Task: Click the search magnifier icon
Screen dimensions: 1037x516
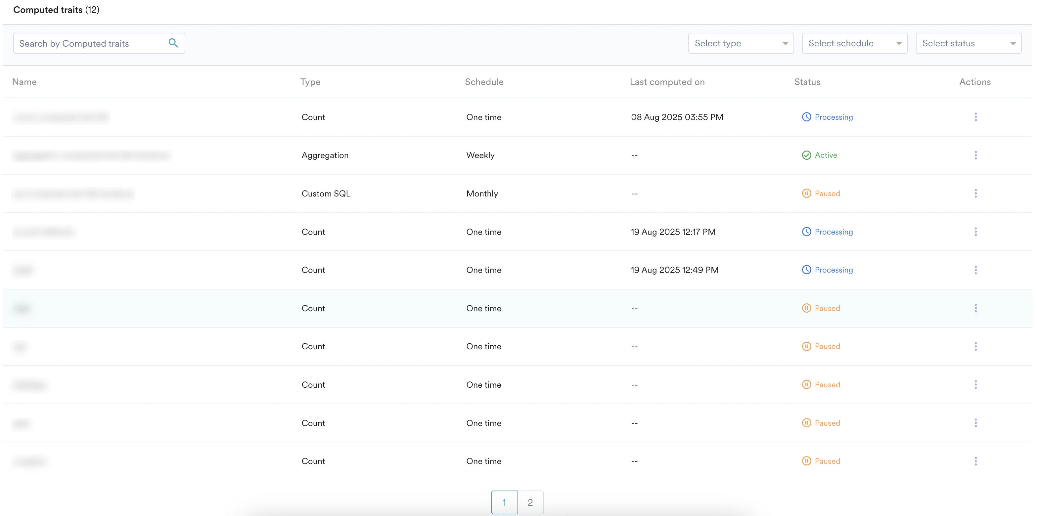Action: click(173, 43)
